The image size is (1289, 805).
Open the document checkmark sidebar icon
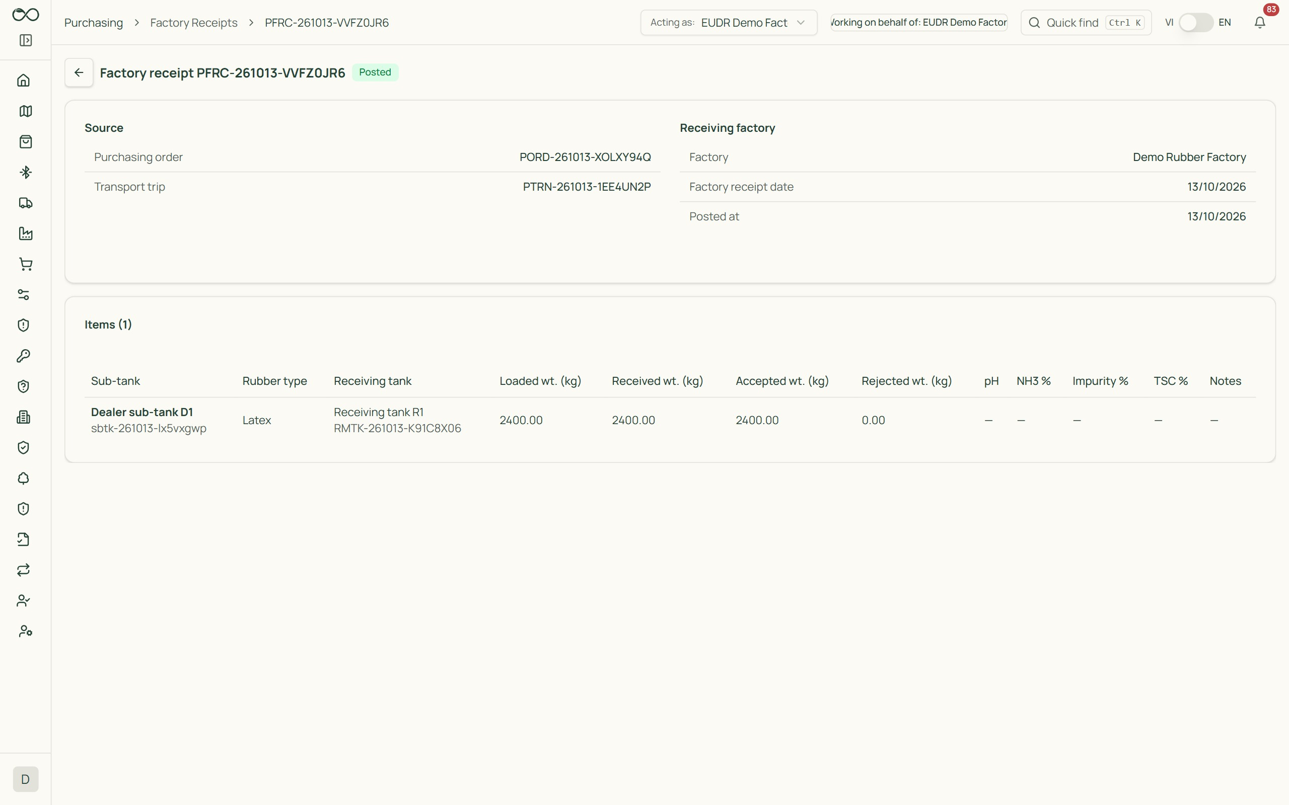24,540
